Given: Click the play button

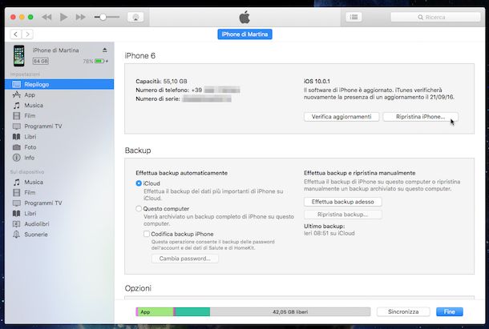Looking at the screenshot, I should click(x=63, y=17).
